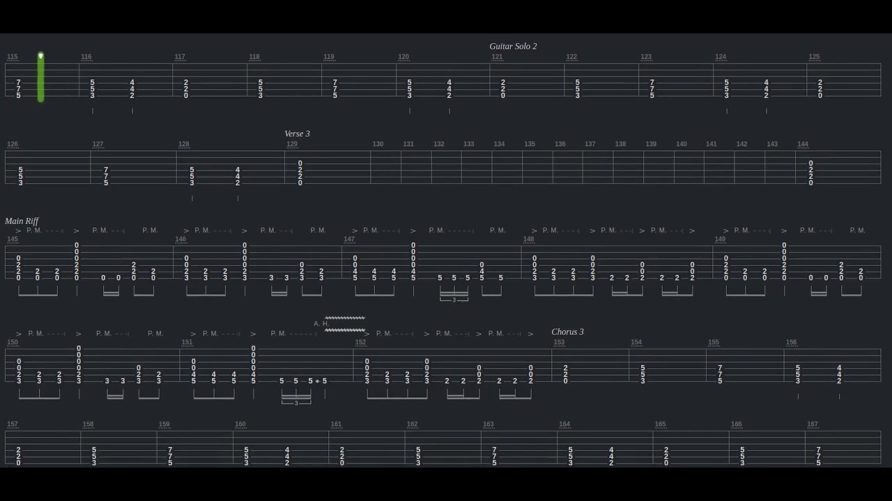Go to measure number 165
Image resolution: width=892 pixels, height=501 pixels.
pos(660,424)
